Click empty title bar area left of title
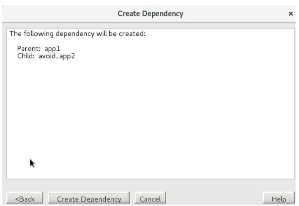Viewport: 299px width, 206px height. click(x=56, y=14)
